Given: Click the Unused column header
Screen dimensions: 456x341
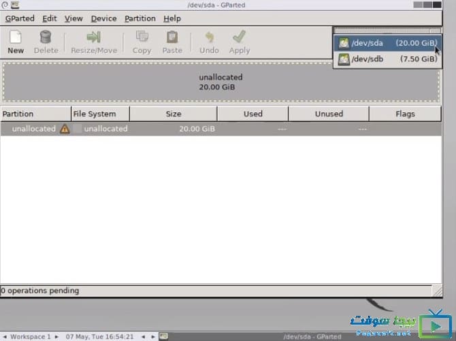Looking at the screenshot, I should (329, 114).
